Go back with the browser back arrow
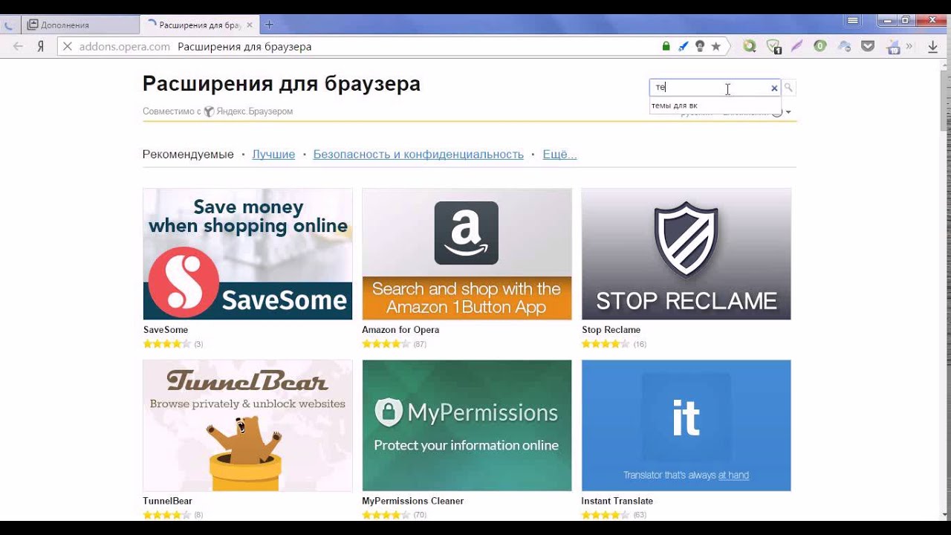Screen dimensions: 951x535 point(19,46)
